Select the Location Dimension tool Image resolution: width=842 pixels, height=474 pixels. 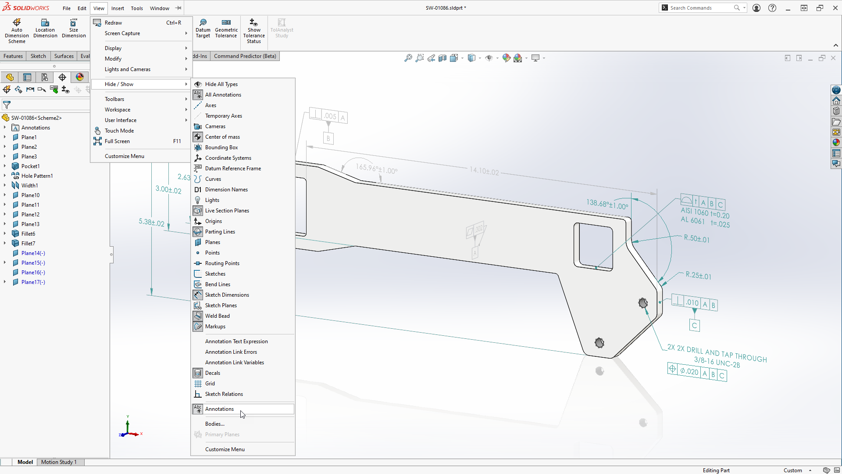tap(45, 29)
